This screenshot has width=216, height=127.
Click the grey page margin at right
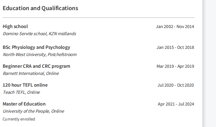tap(210, 63)
